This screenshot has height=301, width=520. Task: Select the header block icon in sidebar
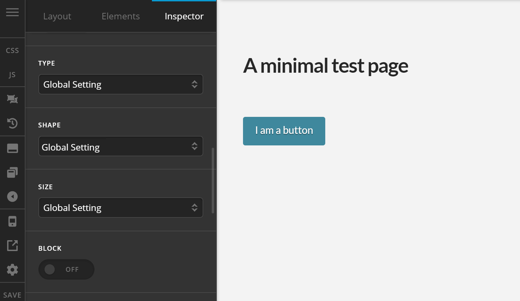coord(13,148)
